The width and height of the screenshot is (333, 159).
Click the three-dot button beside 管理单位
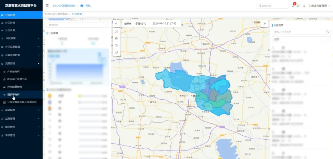(106, 25)
